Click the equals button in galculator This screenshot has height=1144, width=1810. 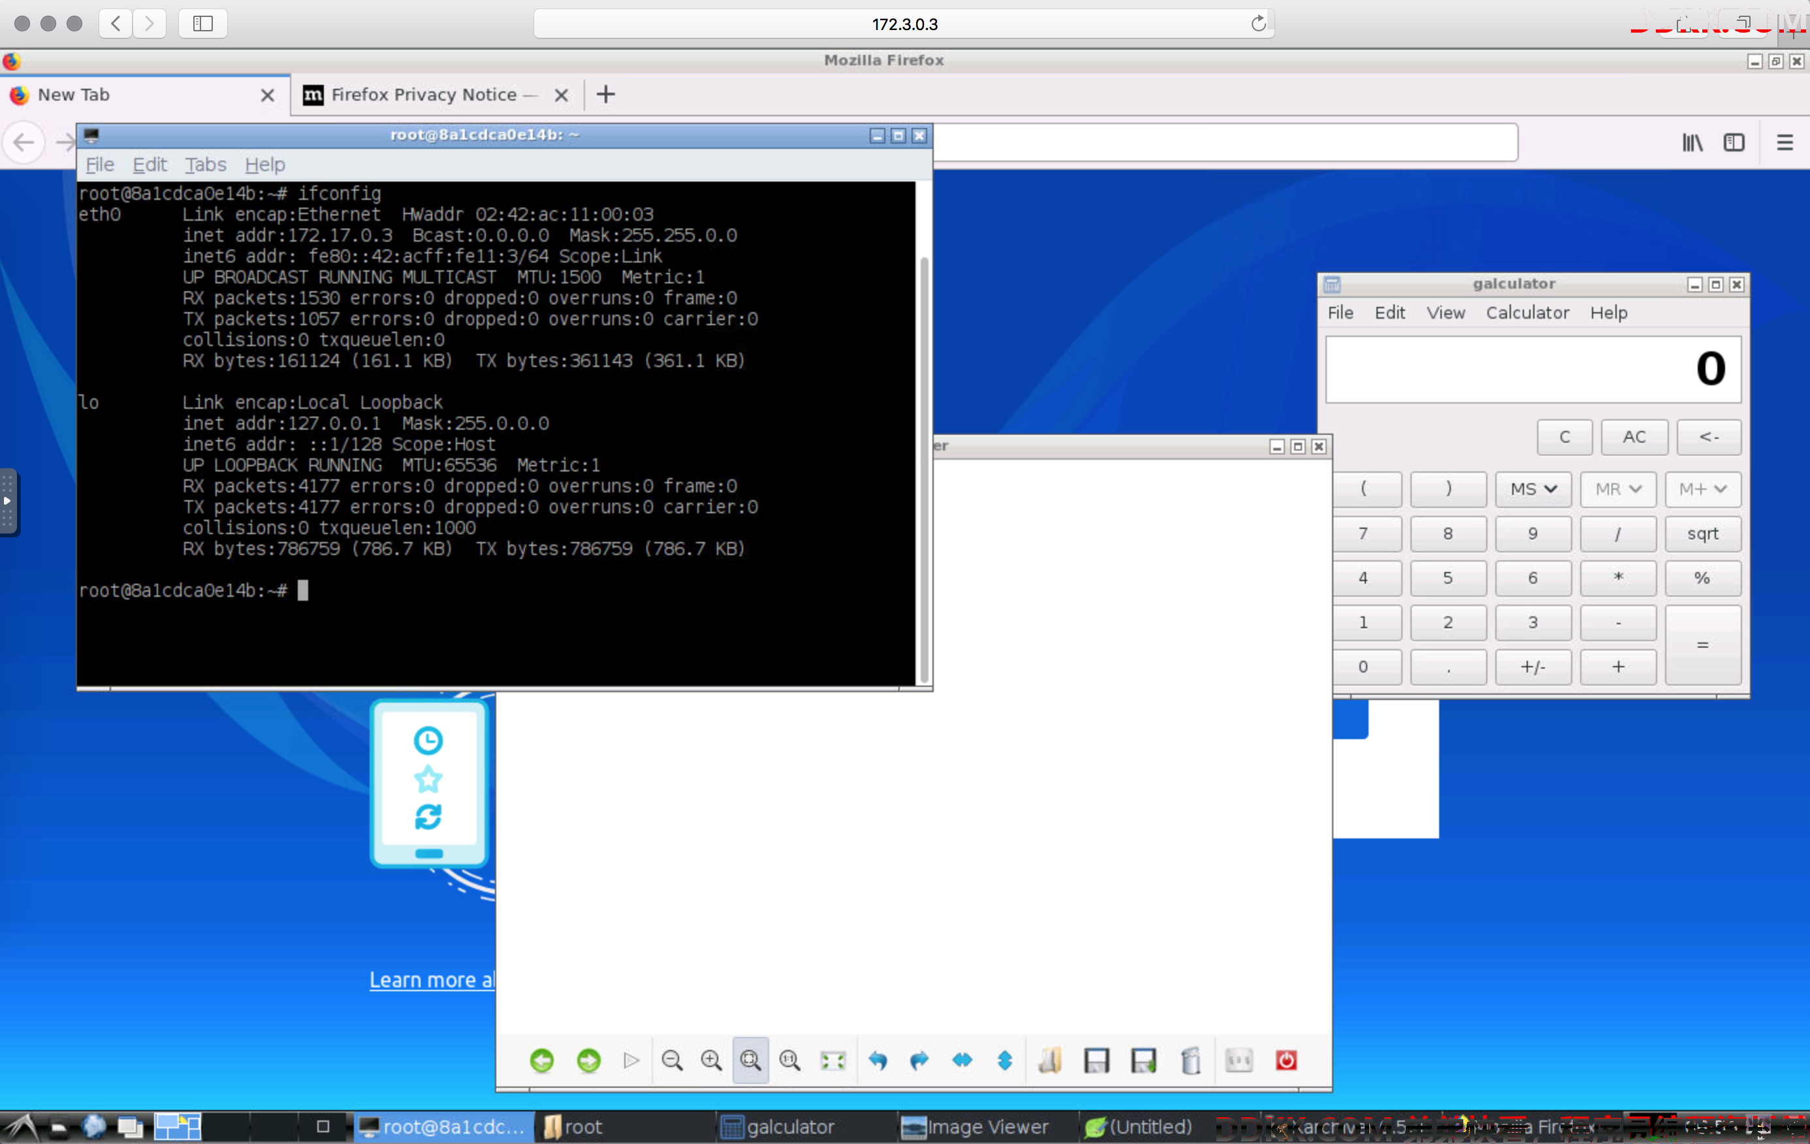click(1702, 645)
